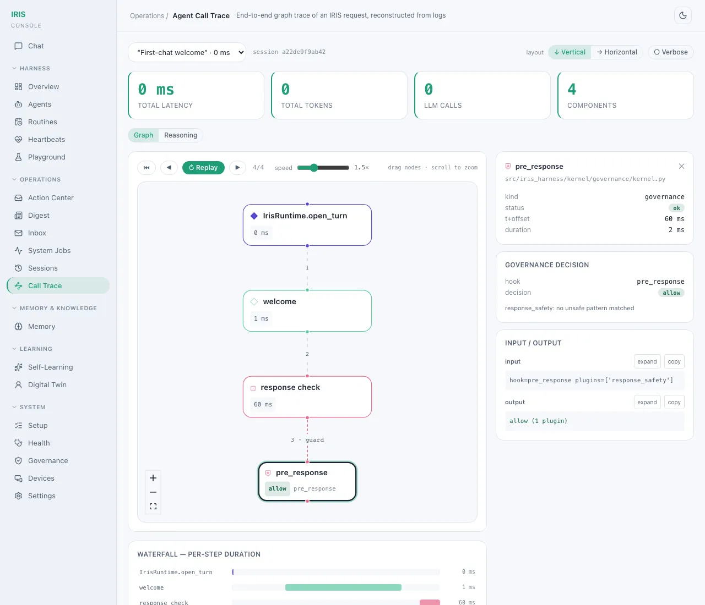Open Governance page
Screen dimensions: 705x605
[x=58, y=461]
